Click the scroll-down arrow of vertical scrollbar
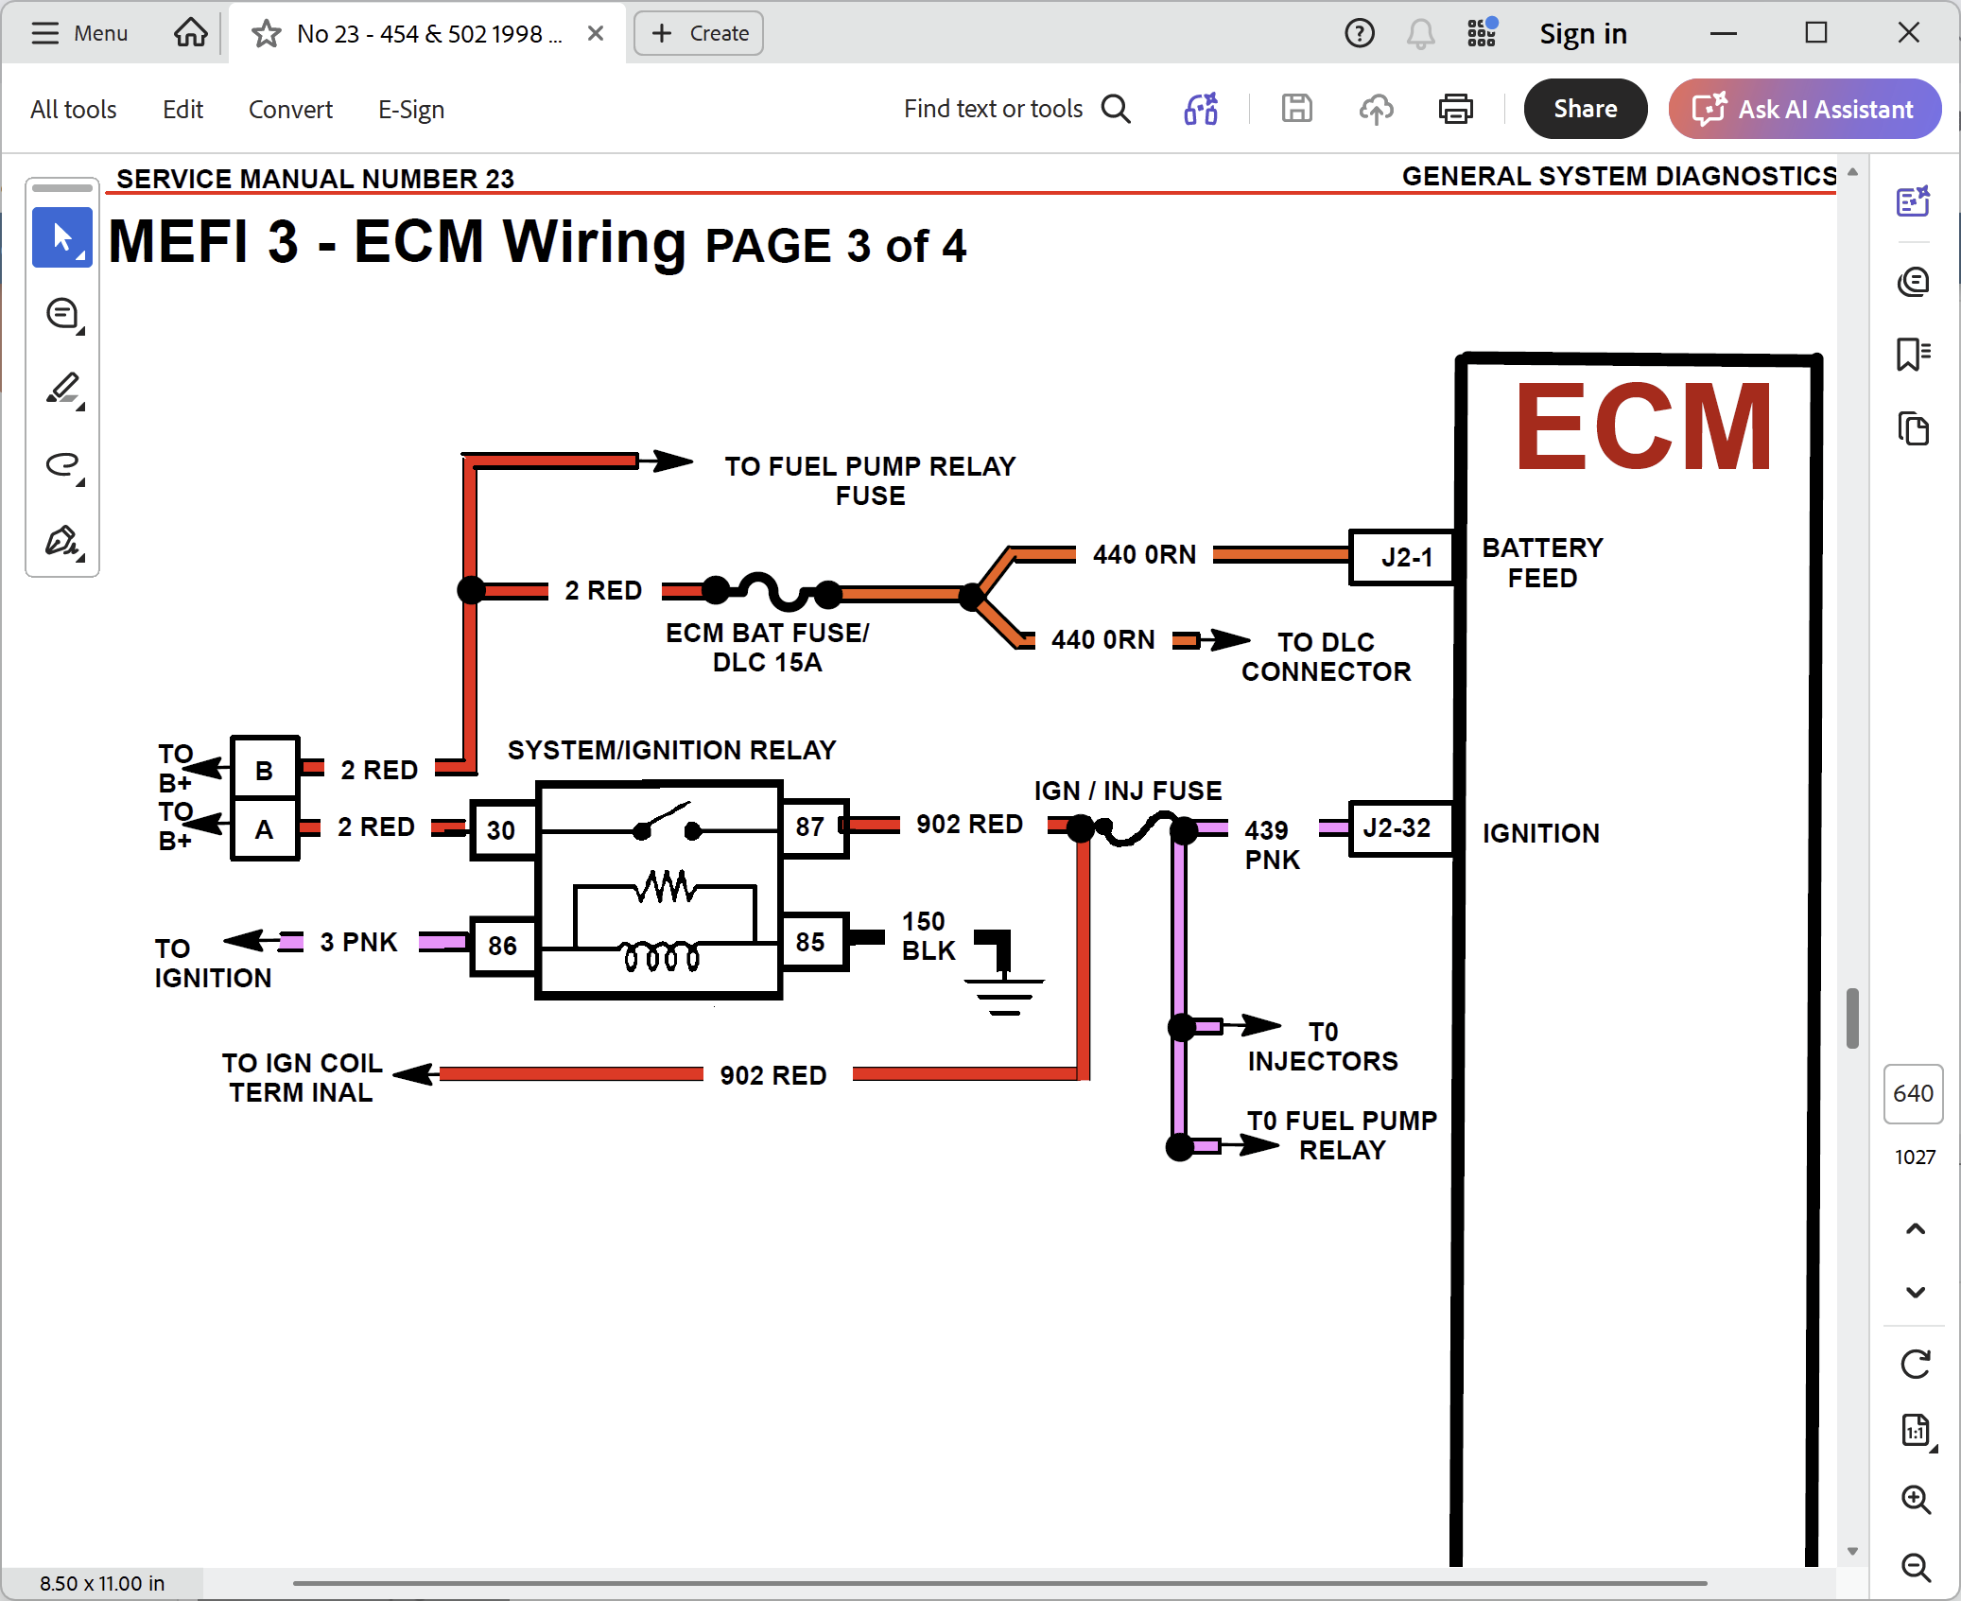Image resolution: width=1961 pixels, height=1601 pixels. (1852, 1551)
